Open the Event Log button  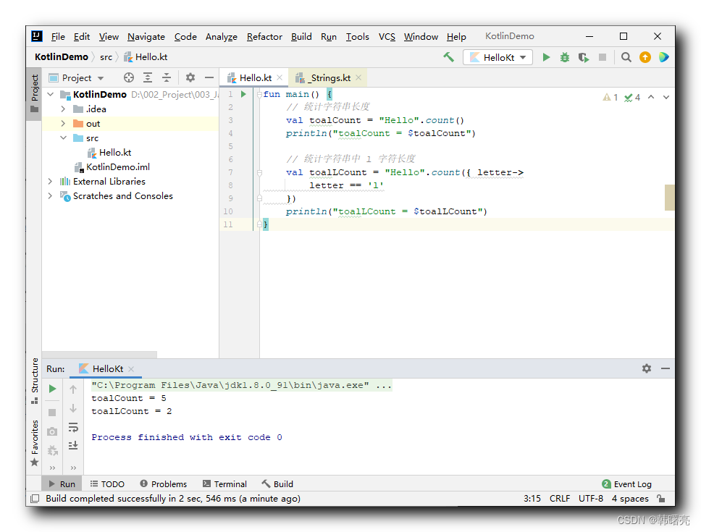627,484
